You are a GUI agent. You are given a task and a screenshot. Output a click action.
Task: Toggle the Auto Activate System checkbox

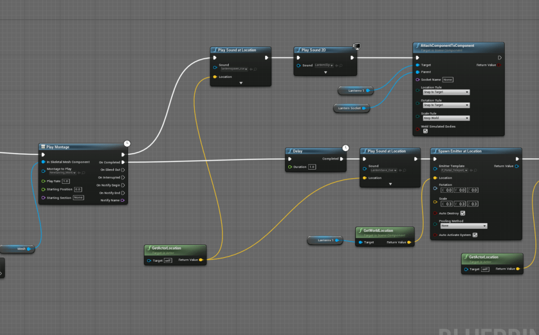(x=475, y=235)
